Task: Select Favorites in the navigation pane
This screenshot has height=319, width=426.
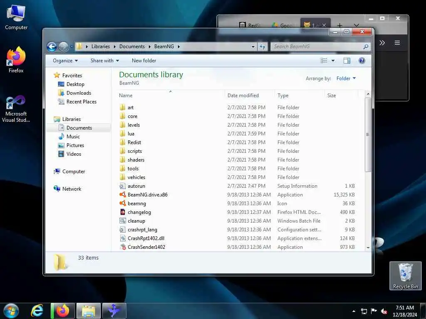Action: pos(72,76)
